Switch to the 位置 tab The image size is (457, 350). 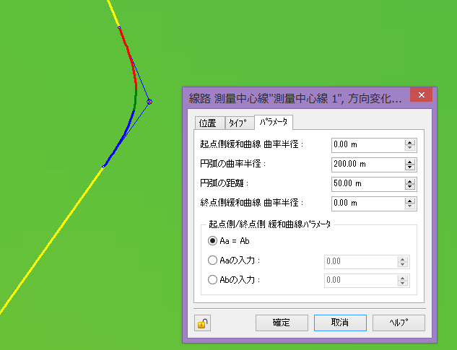(209, 123)
